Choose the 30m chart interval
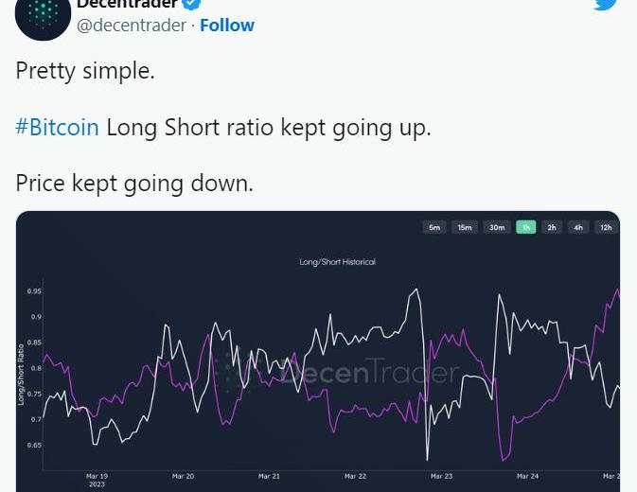637x492 pixels. [x=497, y=227]
